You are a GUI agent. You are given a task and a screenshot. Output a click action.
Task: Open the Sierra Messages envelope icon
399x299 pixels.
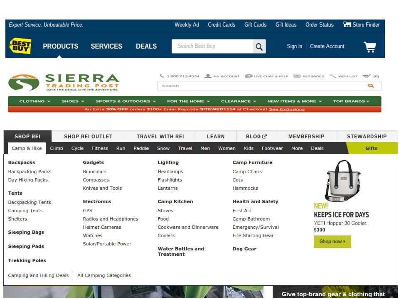[297, 76]
